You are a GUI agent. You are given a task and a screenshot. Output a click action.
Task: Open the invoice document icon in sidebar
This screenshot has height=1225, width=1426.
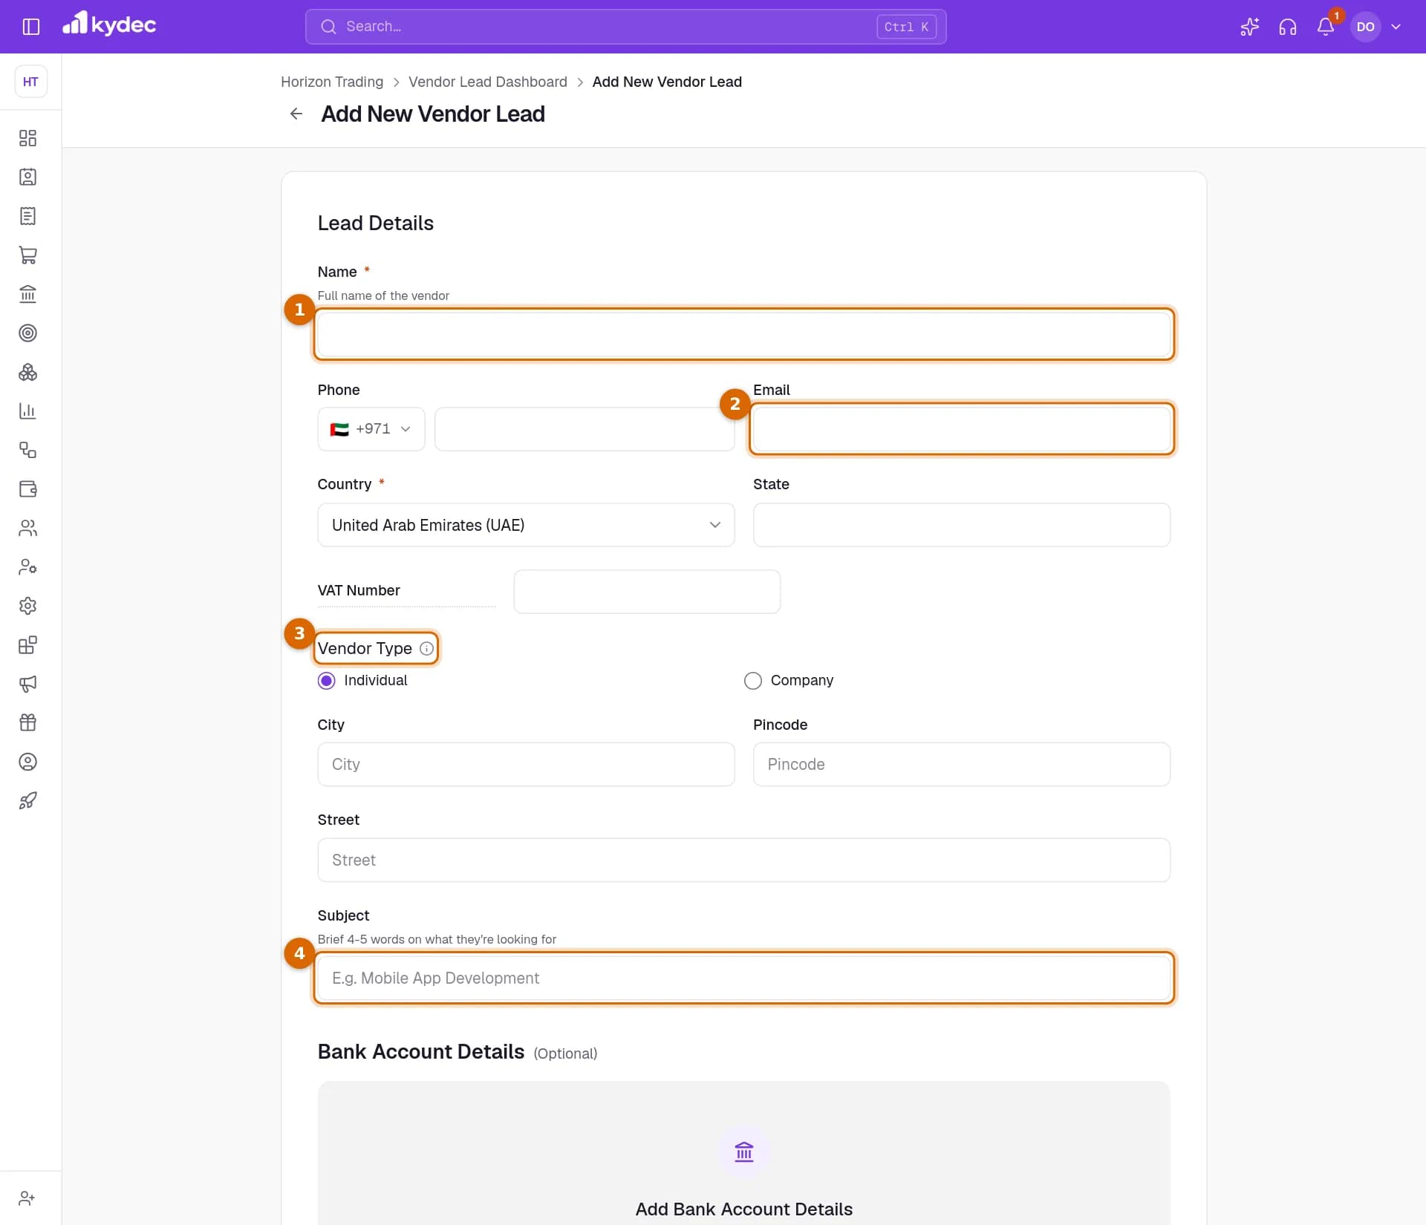click(27, 216)
